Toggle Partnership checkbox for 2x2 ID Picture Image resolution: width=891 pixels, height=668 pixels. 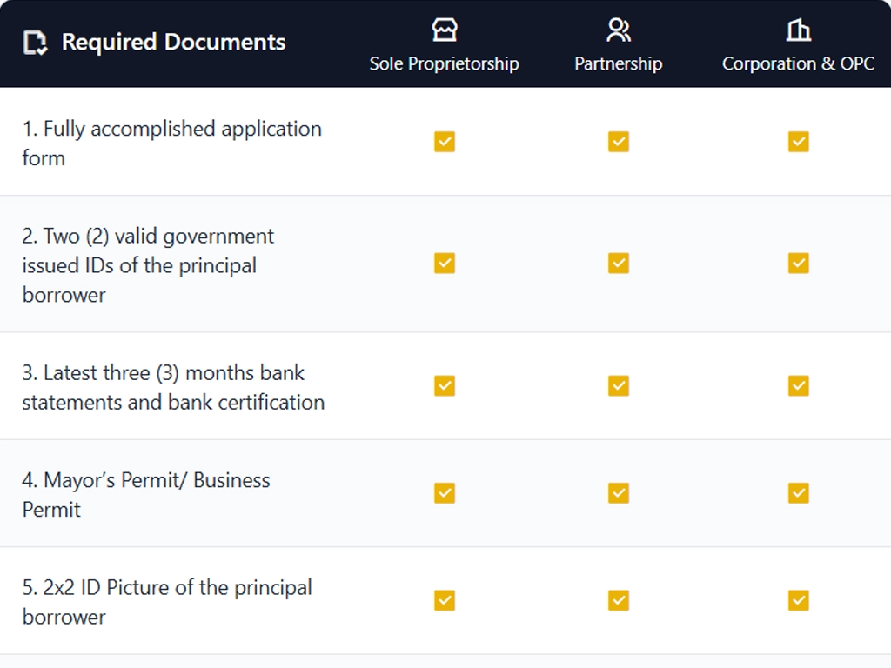(x=618, y=600)
